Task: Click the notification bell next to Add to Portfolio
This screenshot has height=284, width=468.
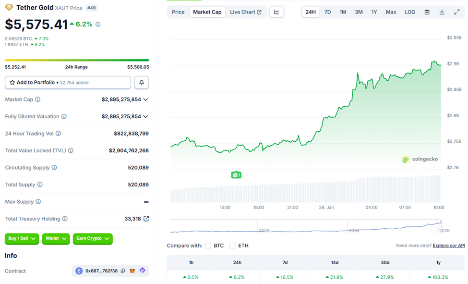Action: [141, 82]
